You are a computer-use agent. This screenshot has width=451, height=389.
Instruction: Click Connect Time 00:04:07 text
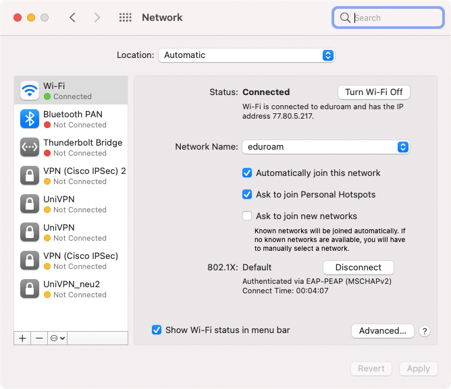point(286,291)
